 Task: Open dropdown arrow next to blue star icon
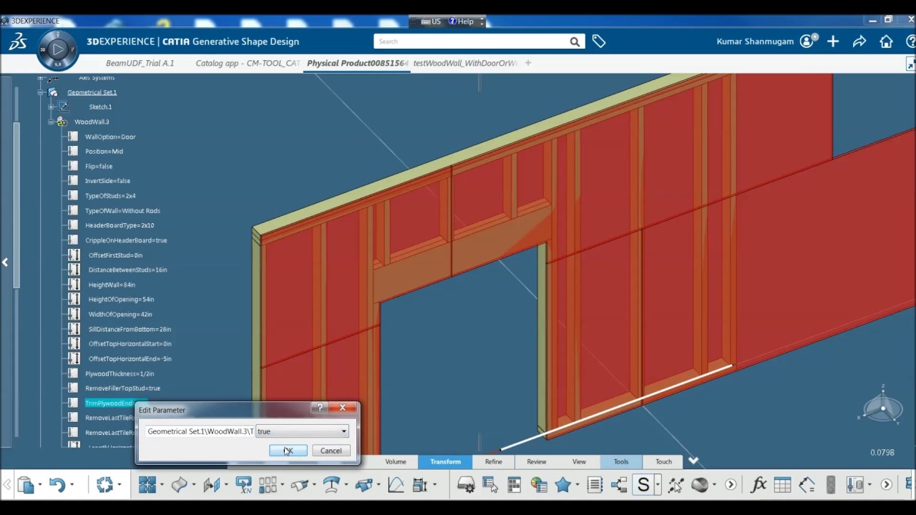coord(578,485)
